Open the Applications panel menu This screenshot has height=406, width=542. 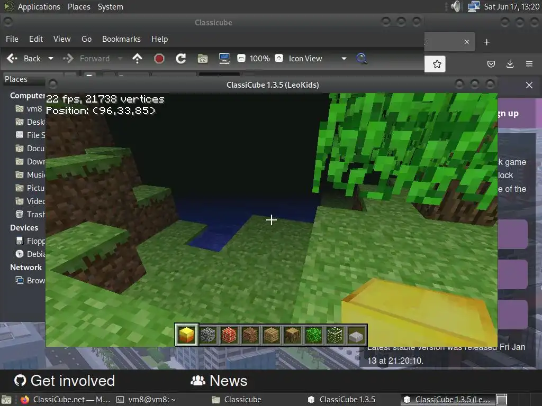39,7
